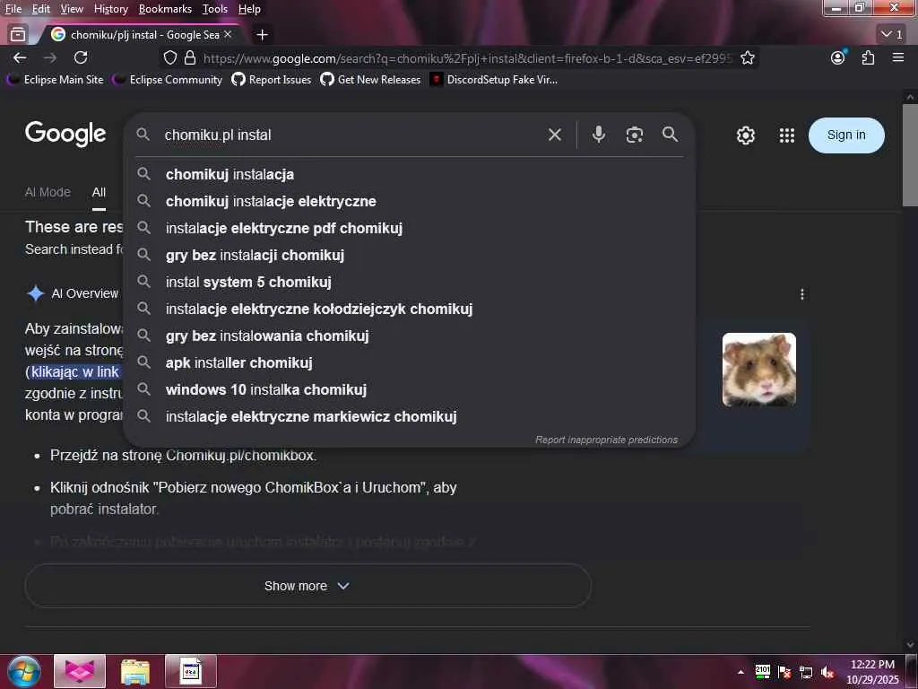Click the Firefox address bar URL
The height and width of the screenshot is (689, 918).
click(x=467, y=58)
